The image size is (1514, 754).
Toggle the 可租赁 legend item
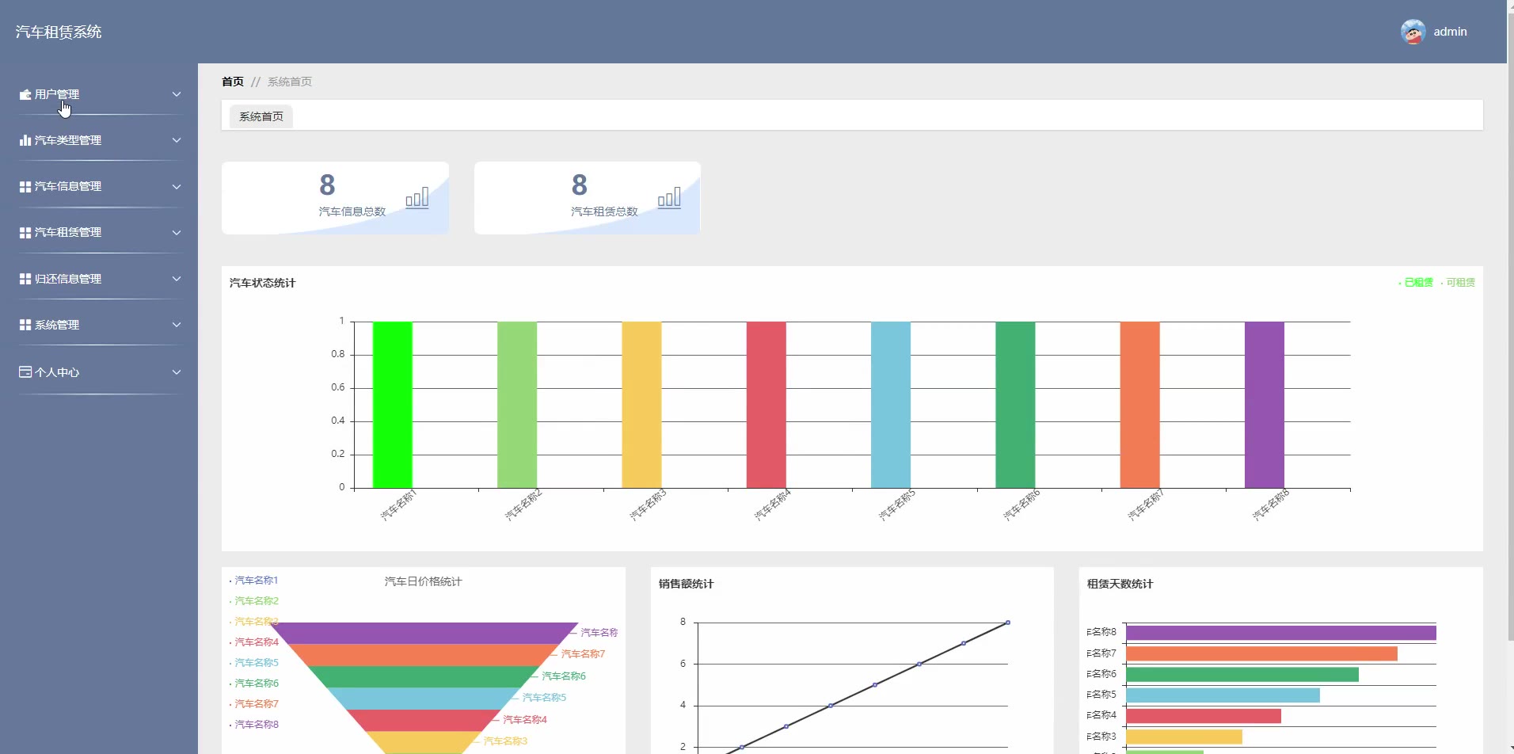coord(1458,282)
